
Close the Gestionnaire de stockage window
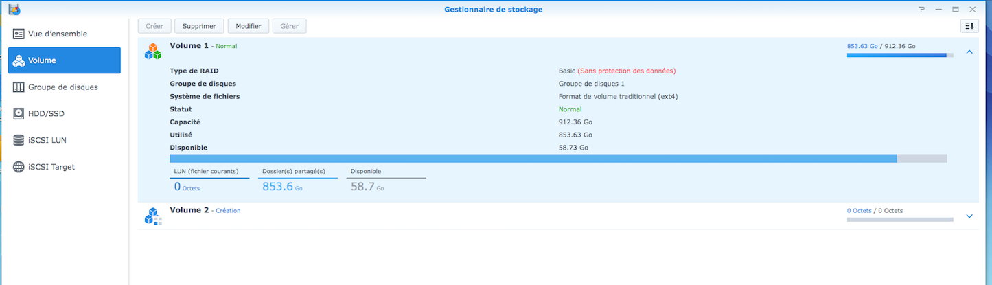pyautogui.click(x=972, y=10)
